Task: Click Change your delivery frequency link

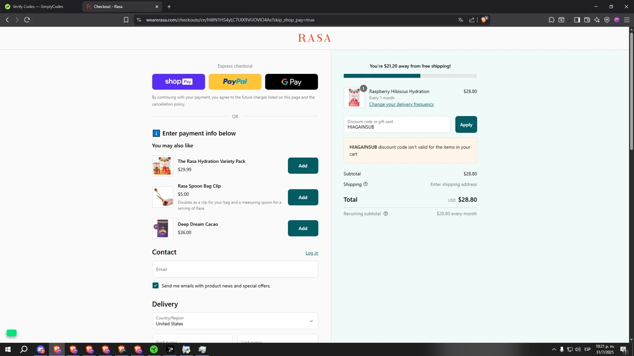Action: coord(402,104)
